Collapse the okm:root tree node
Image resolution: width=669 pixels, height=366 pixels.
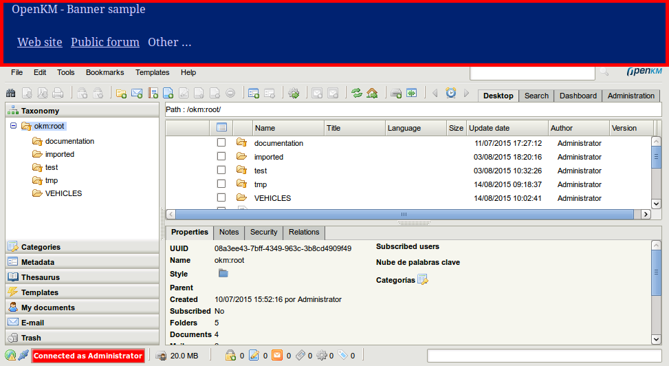(13, 126)
